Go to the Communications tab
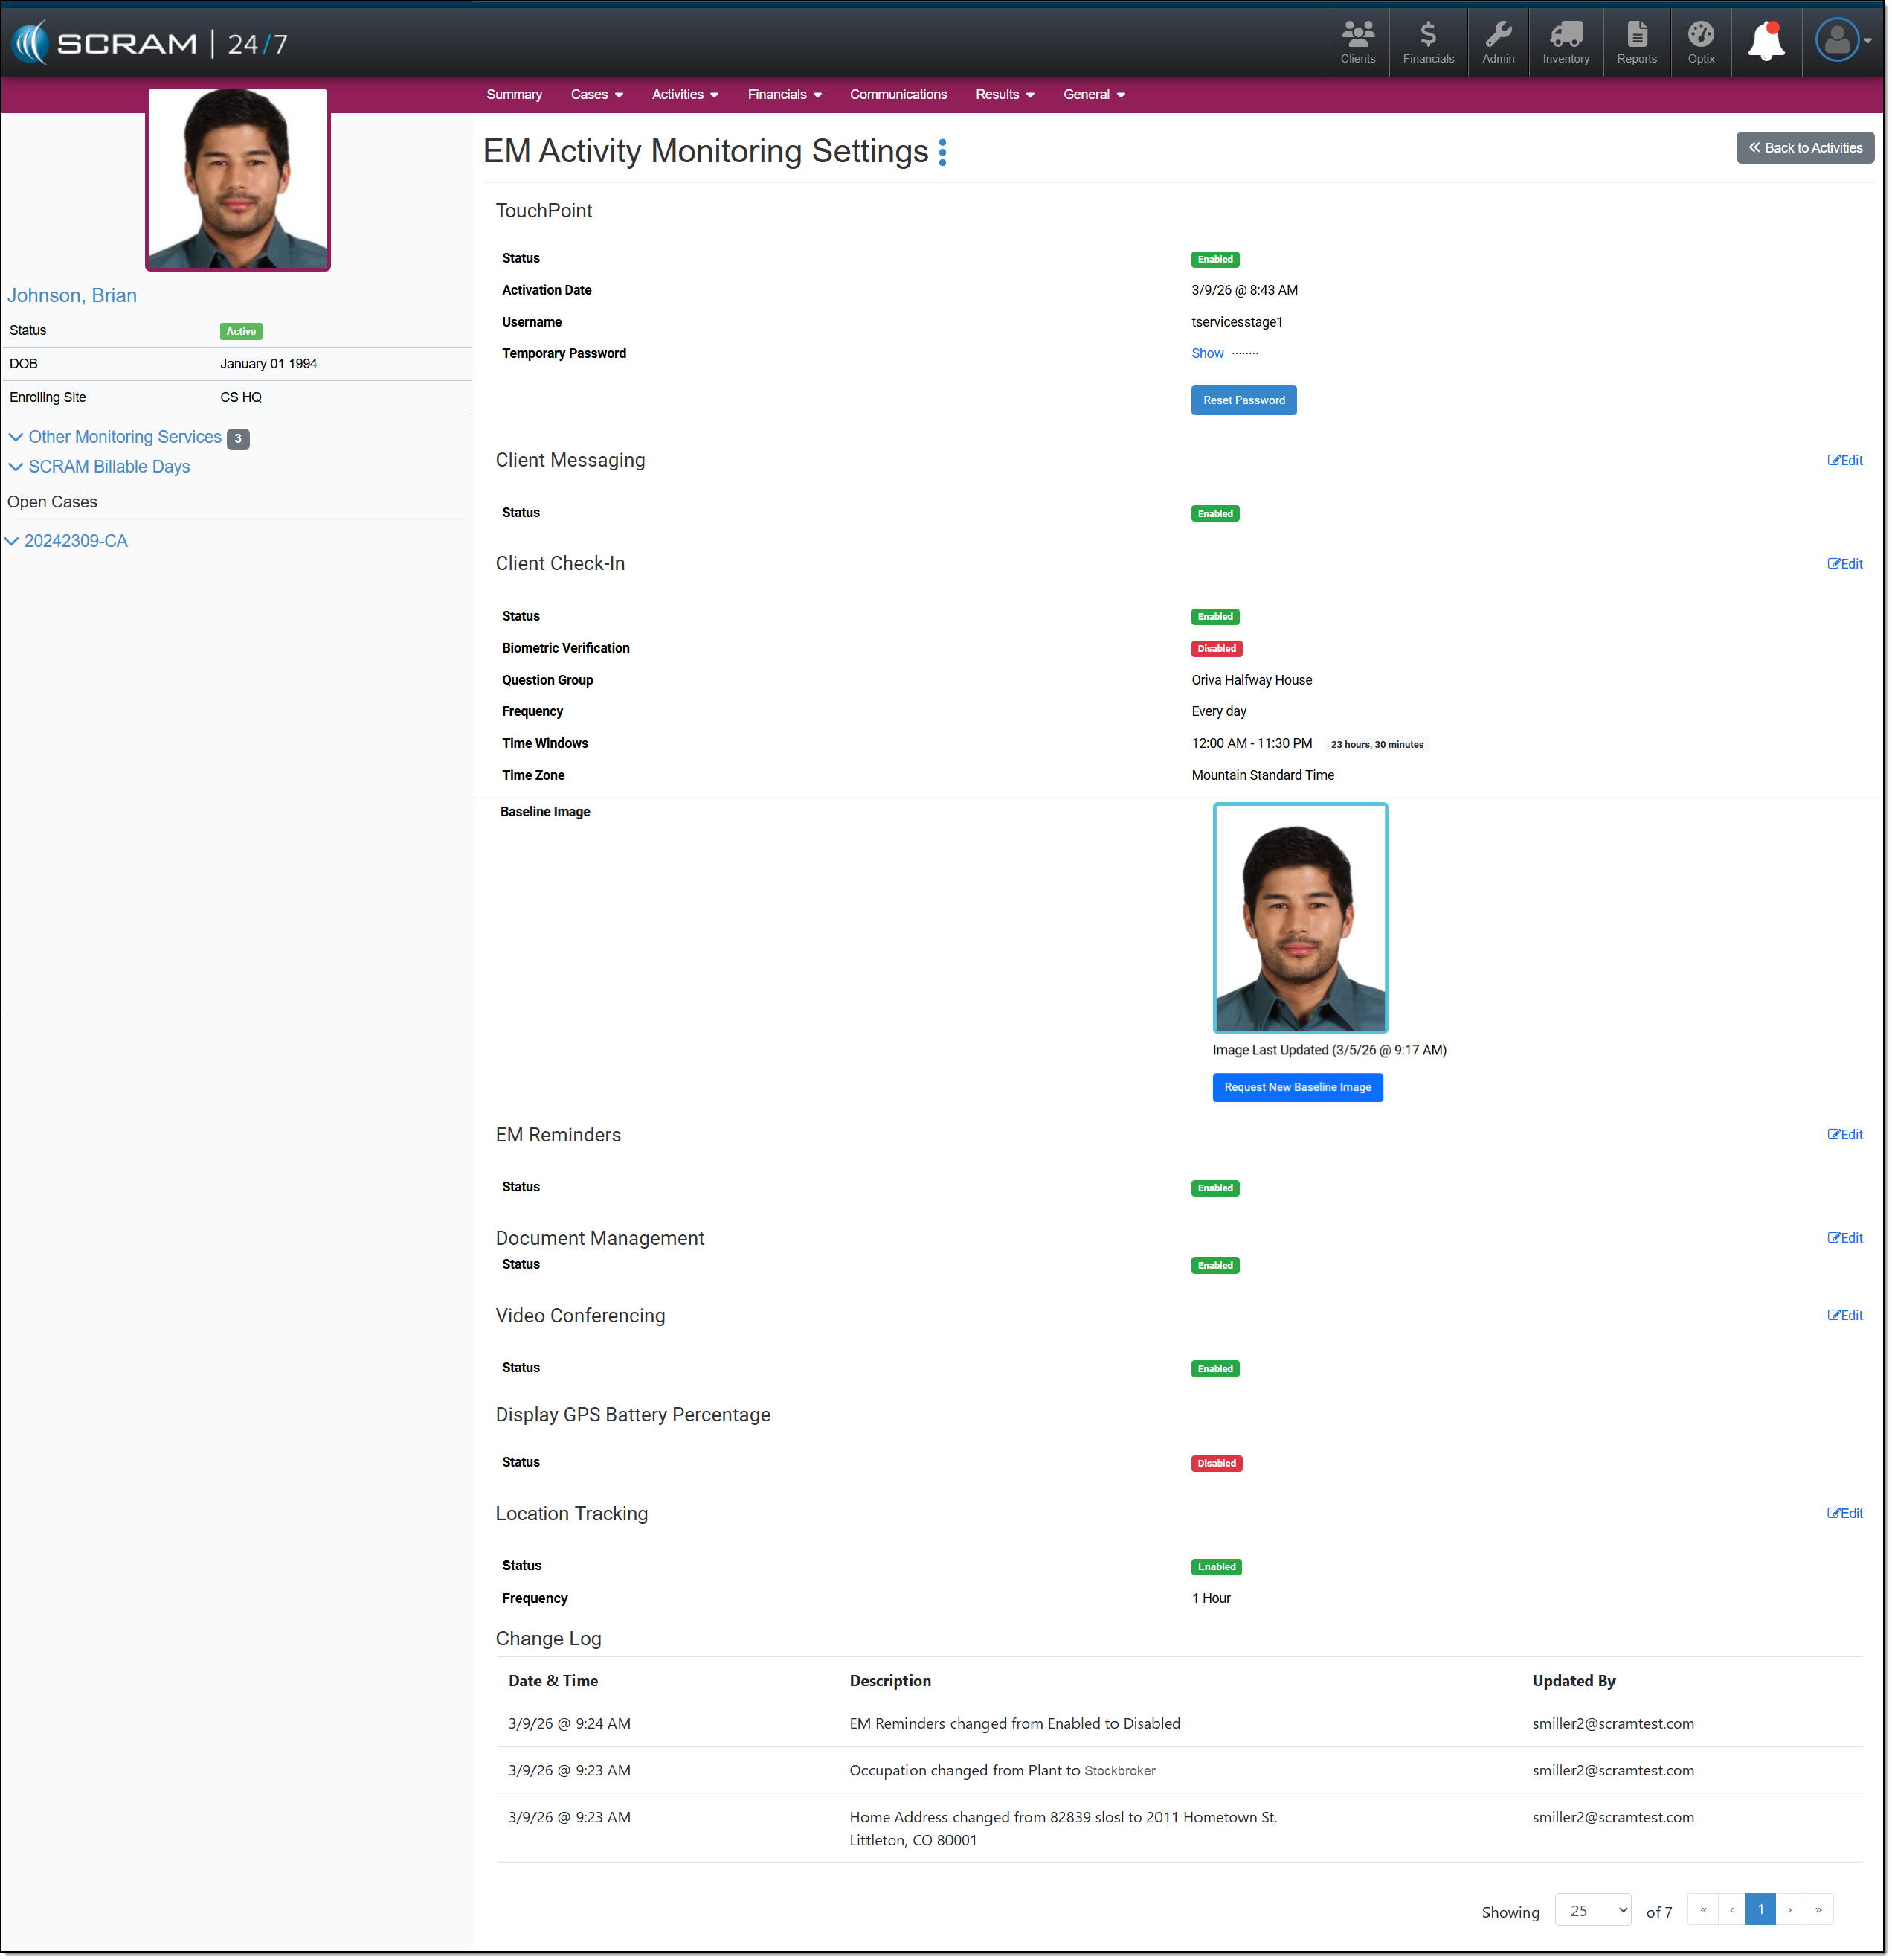The height and width of the screenshot is (1960, 1892). tap(898, 95)
